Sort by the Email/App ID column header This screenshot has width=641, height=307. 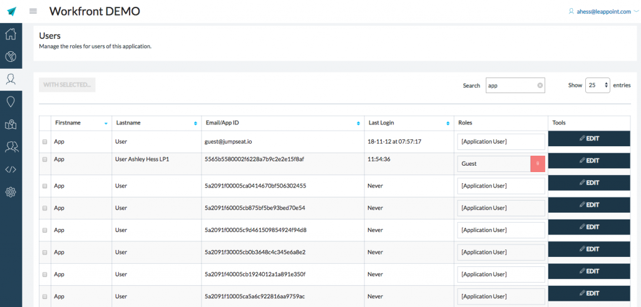[x=282, y=123]
